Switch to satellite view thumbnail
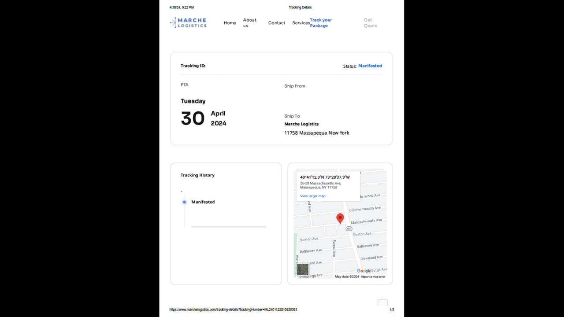The height and width of the screenshot is (317, 564). point(303,269)
